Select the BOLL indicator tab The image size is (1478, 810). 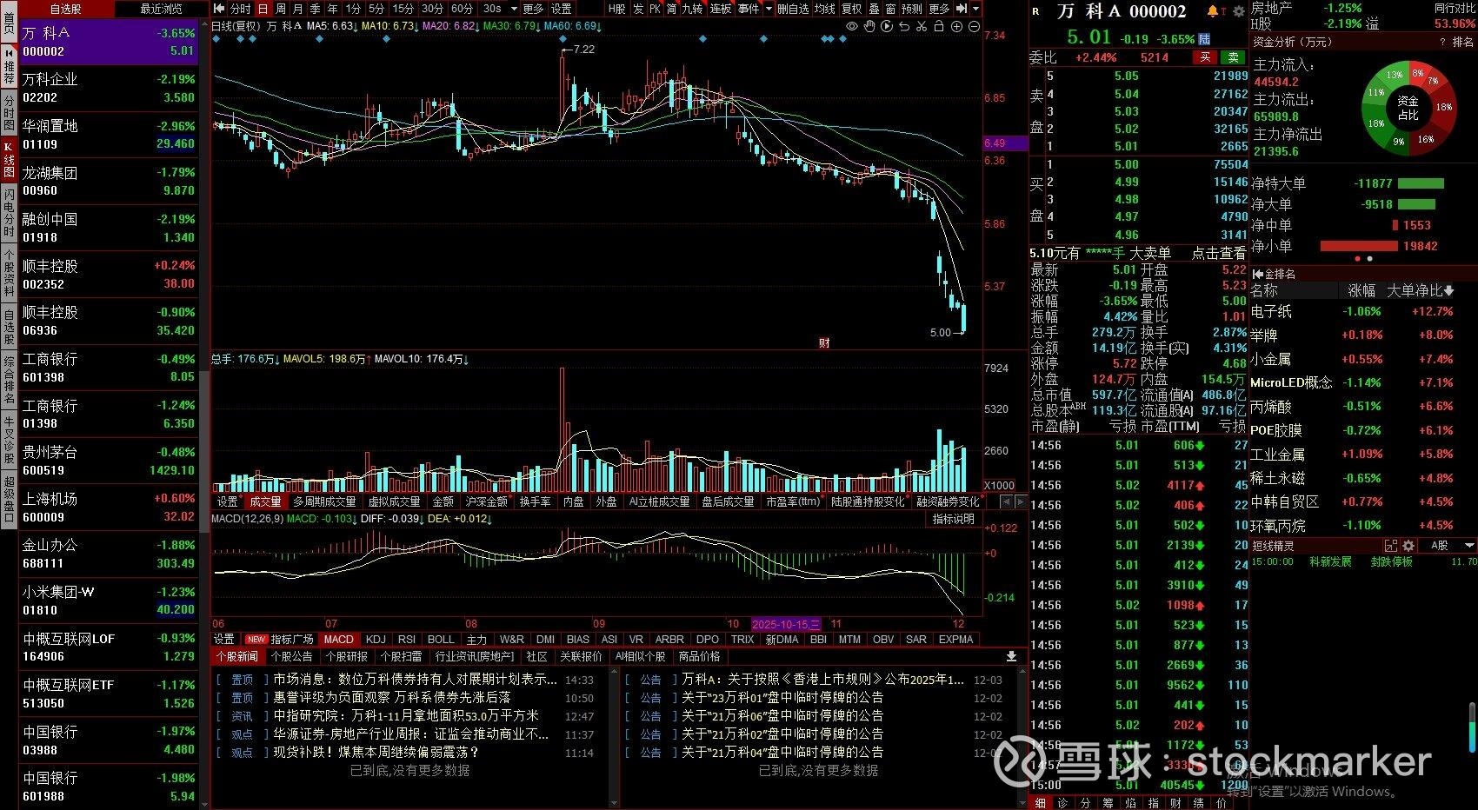(x=441, y=640)
